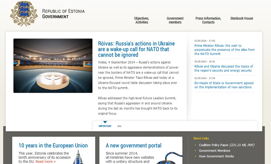Screen dimensions: 271x164
Task: Open the Objectives, Activities menu
Action: (x=142, y=20)
